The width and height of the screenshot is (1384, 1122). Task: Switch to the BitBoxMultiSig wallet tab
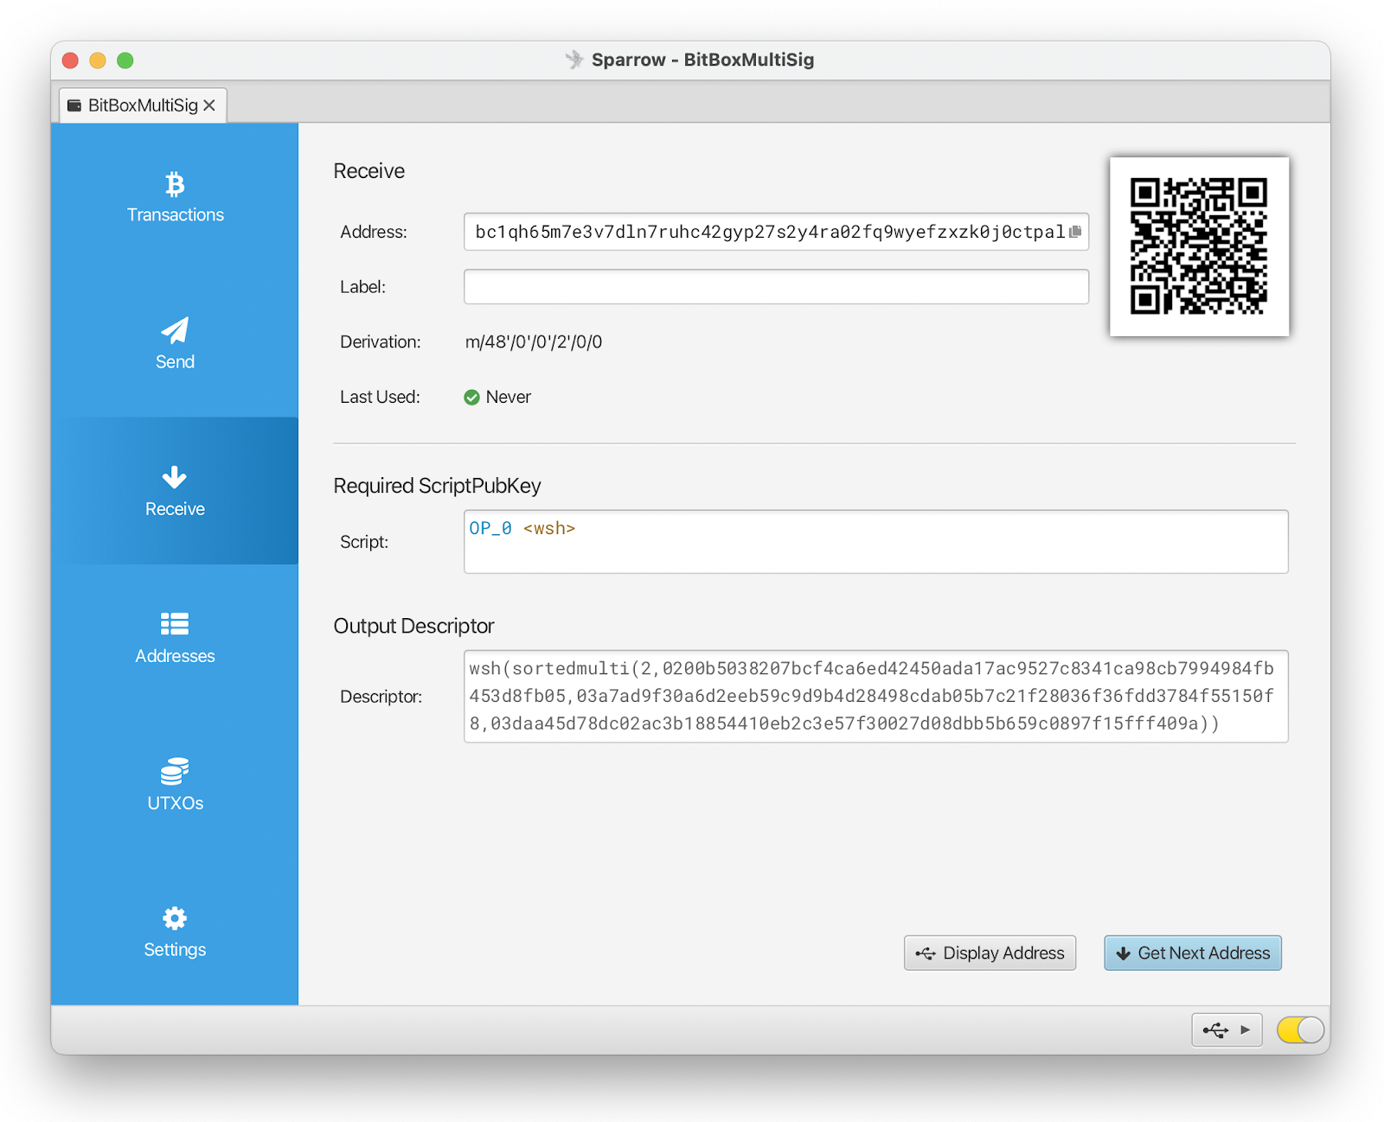point(143,105)
